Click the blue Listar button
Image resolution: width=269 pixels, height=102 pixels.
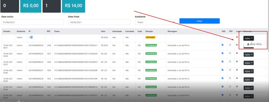[x=200, y=21]
